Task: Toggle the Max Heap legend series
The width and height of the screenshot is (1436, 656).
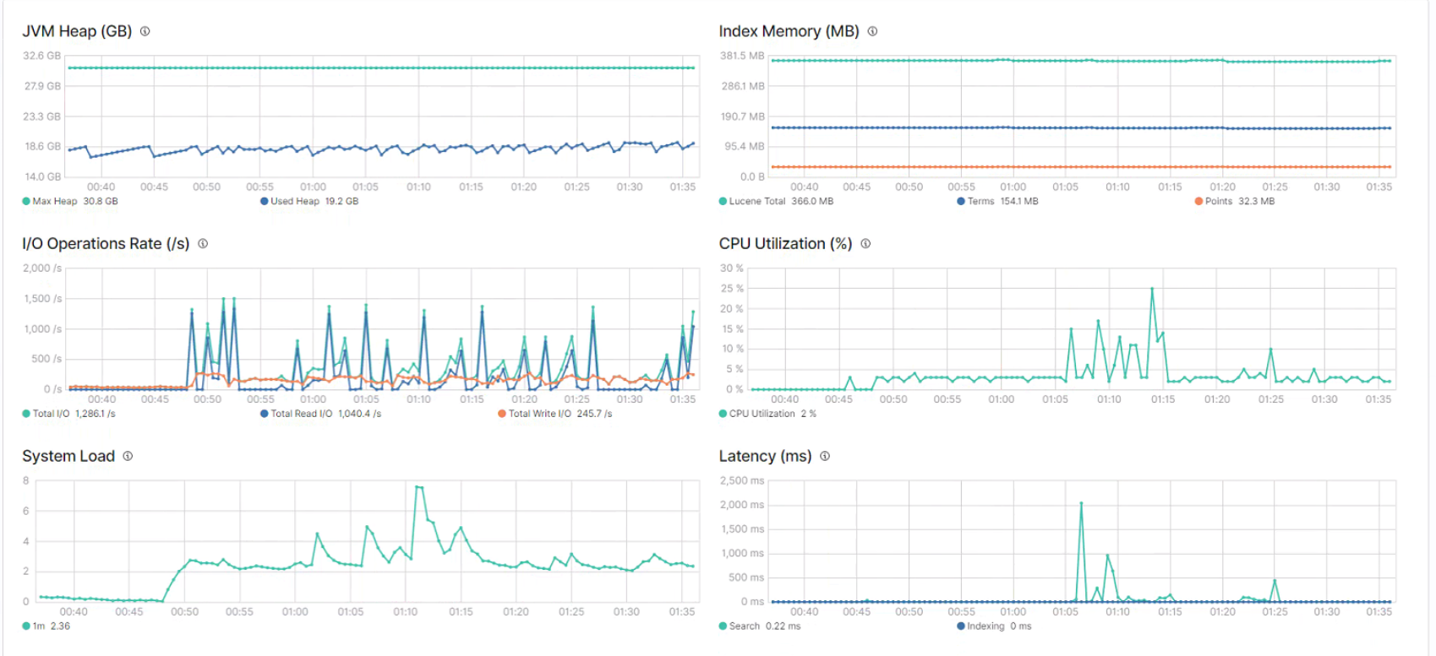Action: [50, 201]
